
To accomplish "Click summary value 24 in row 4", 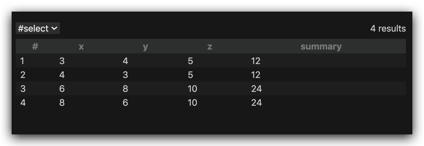I will click(256, 103).
